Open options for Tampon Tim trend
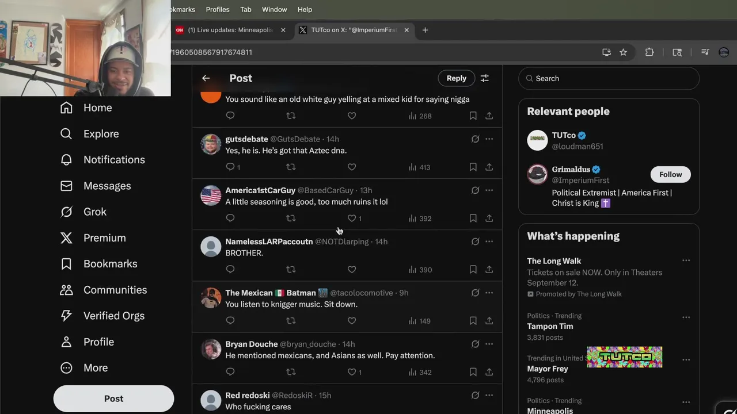 [x=686, y=317]
